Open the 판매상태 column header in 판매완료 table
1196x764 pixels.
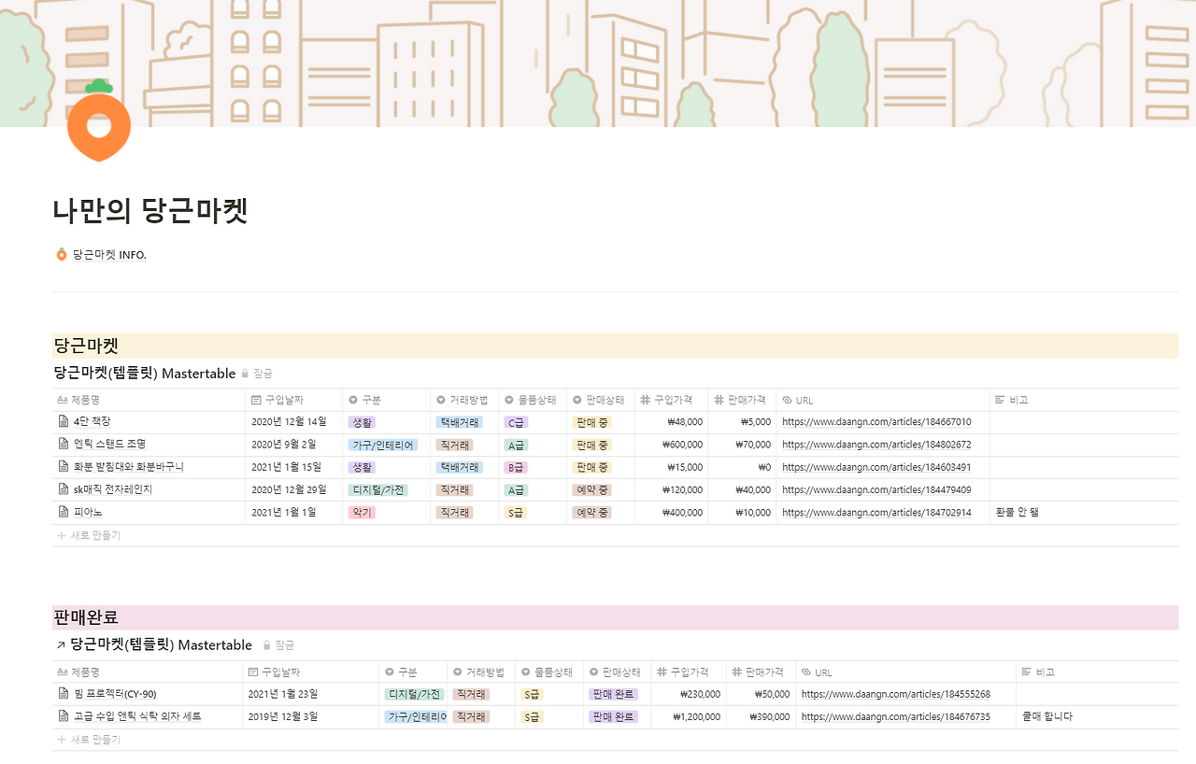pyautogui.click(x=617, y=672)
